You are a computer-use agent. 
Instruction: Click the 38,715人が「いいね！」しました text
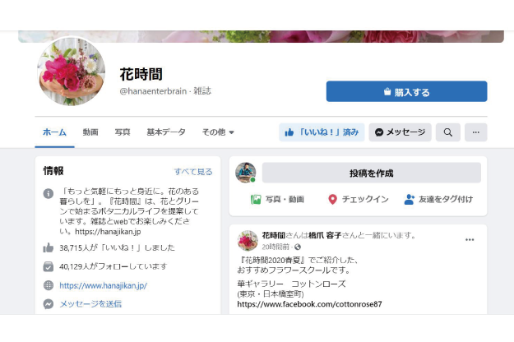pyautogui.click(x=117, y=247)
